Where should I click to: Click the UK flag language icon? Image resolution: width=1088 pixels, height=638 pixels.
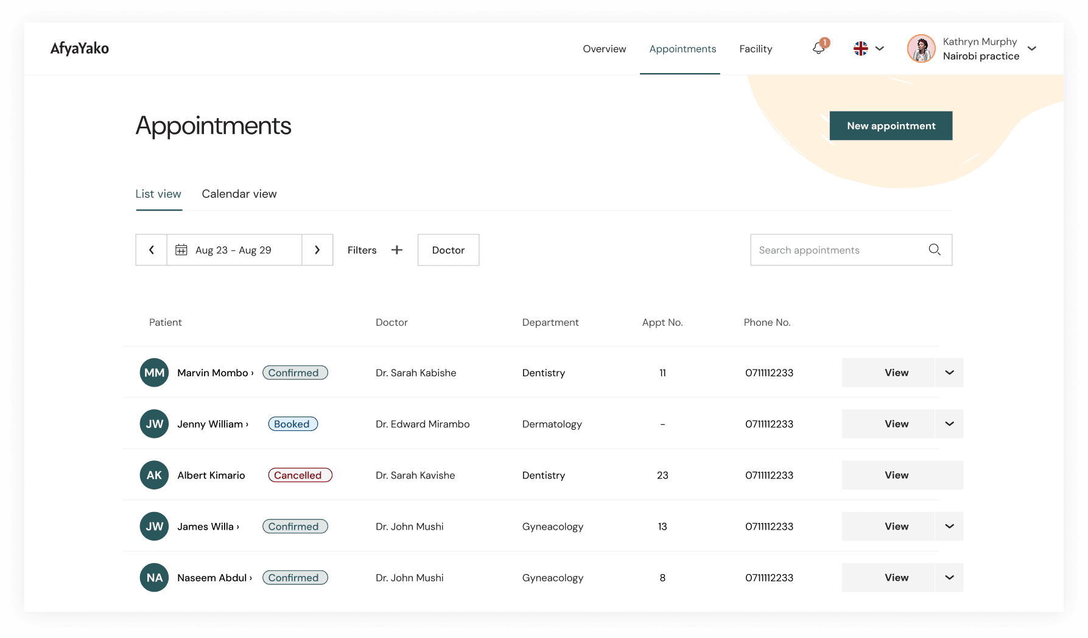[860, 49]
